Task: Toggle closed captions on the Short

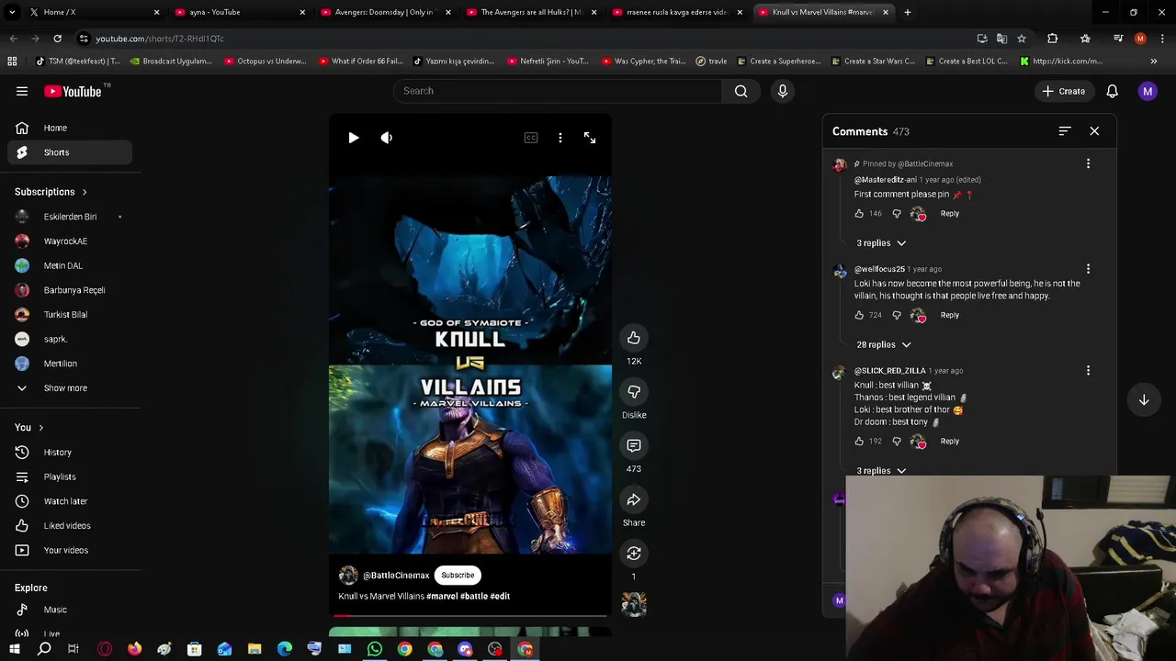Action: click(531, 138)
